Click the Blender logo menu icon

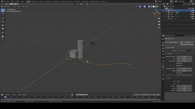click(2, 1)
